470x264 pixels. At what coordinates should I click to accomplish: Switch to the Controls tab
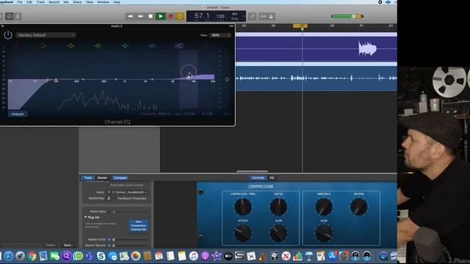(x=258, y=177)
